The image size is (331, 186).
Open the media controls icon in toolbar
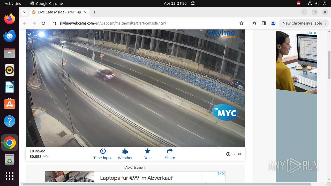point(254,23)
